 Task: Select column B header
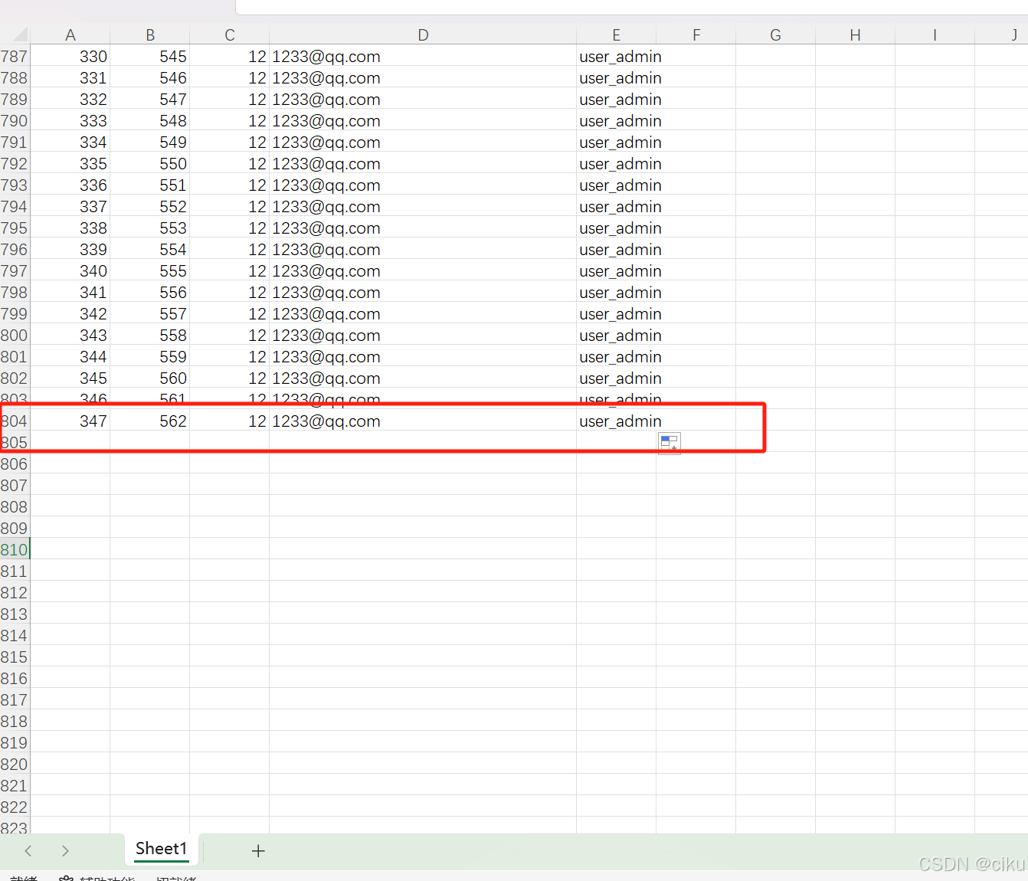pyautogui.click(x=150, y=34)
